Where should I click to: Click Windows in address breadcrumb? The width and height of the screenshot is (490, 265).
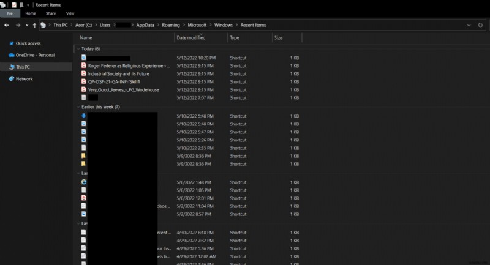pos(224,25)
